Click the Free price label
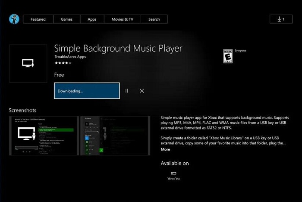This screenshot has height=202, width=302. pyautogui.click(x=59, y=75)
